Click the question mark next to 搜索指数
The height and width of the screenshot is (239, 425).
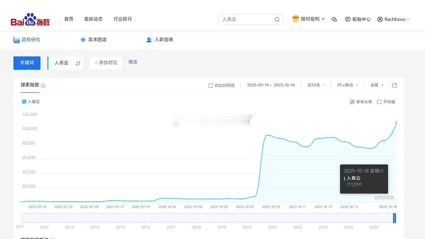[x=43, y=86]
